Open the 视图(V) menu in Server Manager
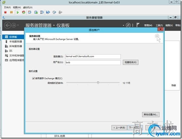This screenshot has height=139, width=182. point(169,25)
